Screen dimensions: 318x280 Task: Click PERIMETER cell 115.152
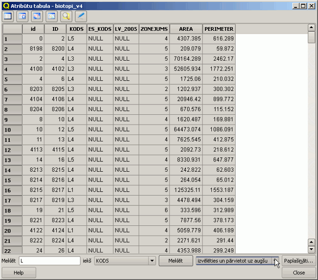[x=219, y=109]
